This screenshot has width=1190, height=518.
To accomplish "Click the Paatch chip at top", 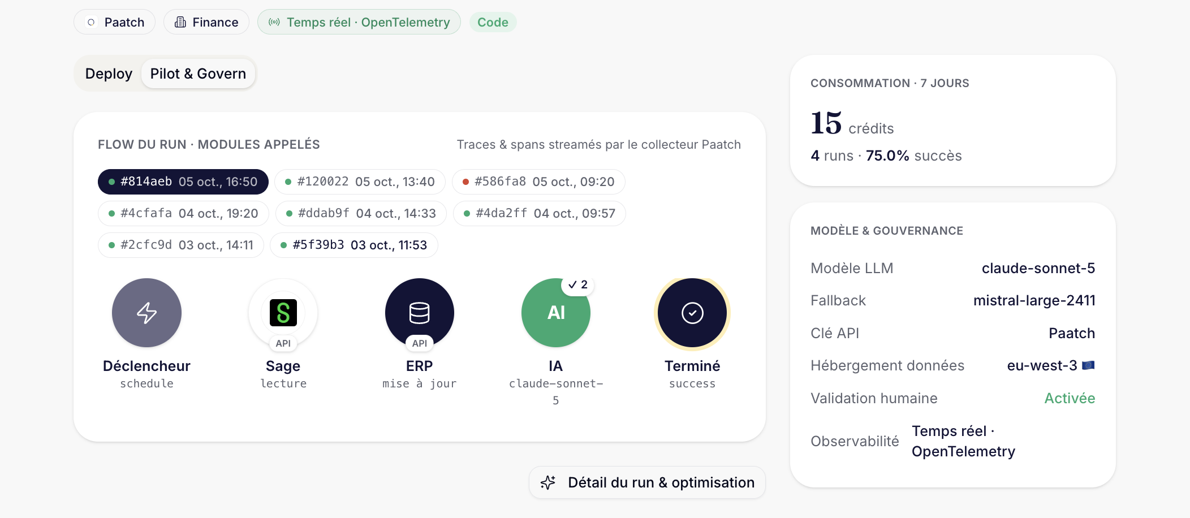I will coord(114,22).
